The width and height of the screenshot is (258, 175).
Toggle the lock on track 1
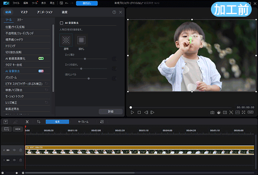point(20,160)
